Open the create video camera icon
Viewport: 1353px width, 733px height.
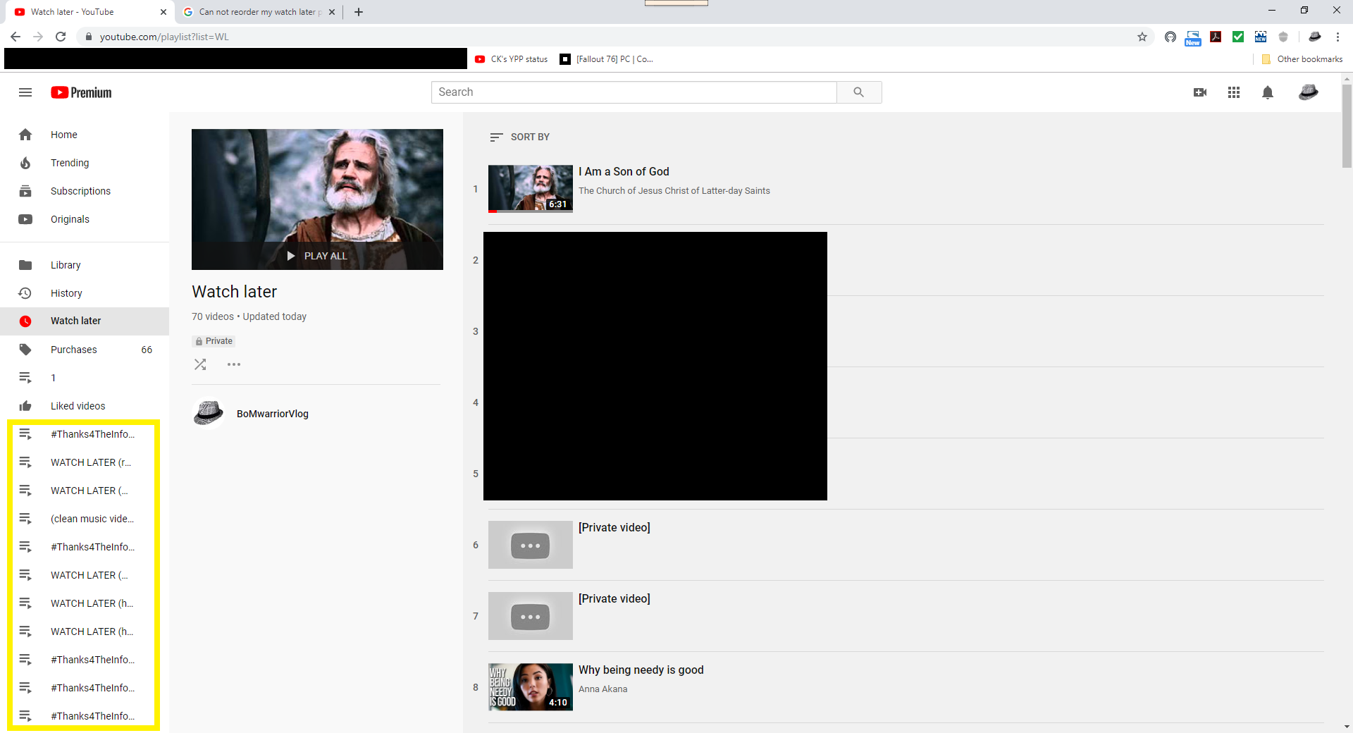(x=1200, y=92)
